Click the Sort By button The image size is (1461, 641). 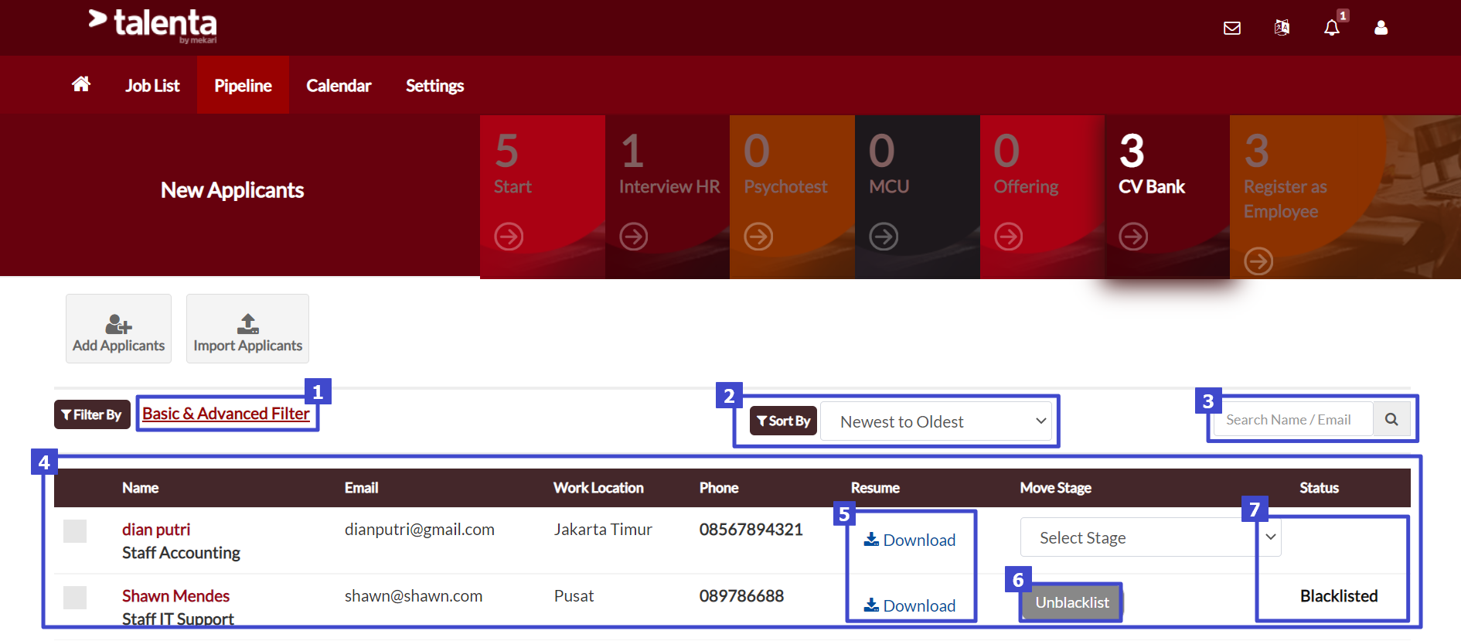783,421
